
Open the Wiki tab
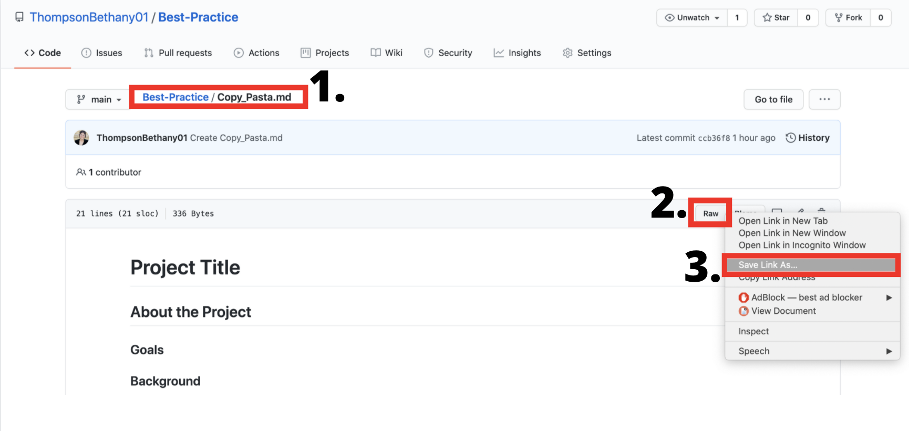[x=386, y=53]
